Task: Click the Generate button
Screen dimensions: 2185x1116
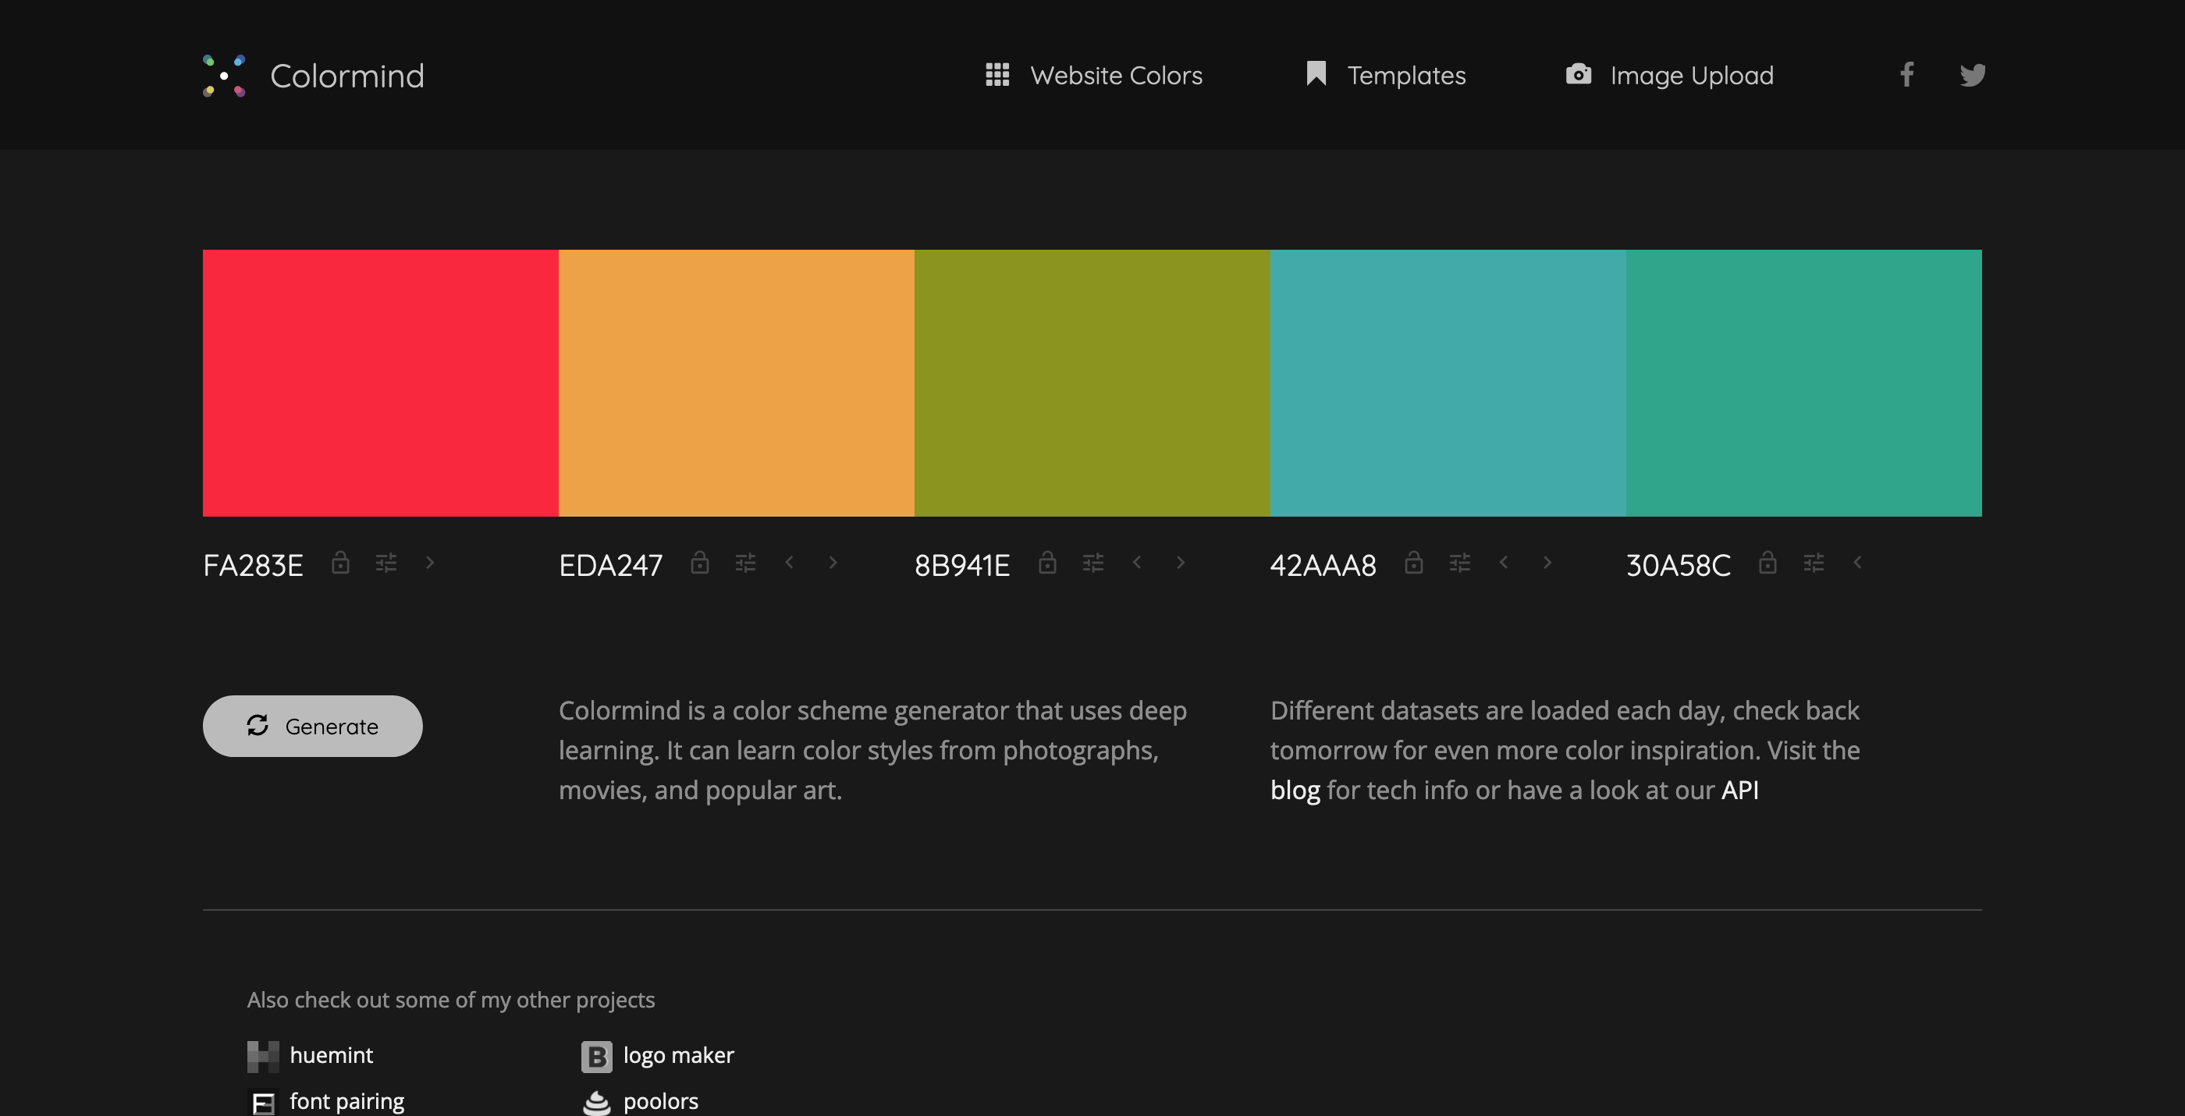Action: tap(312, 726)
